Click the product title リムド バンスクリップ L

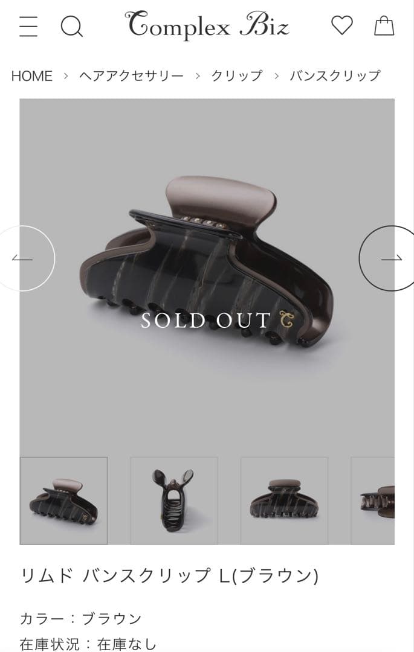(169, 575)
